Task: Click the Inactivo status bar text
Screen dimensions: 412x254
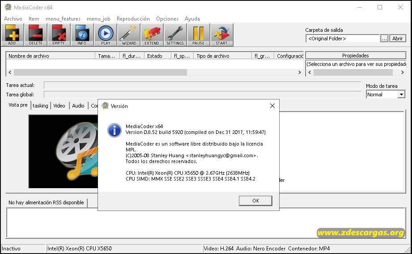Action: (11, 249)
